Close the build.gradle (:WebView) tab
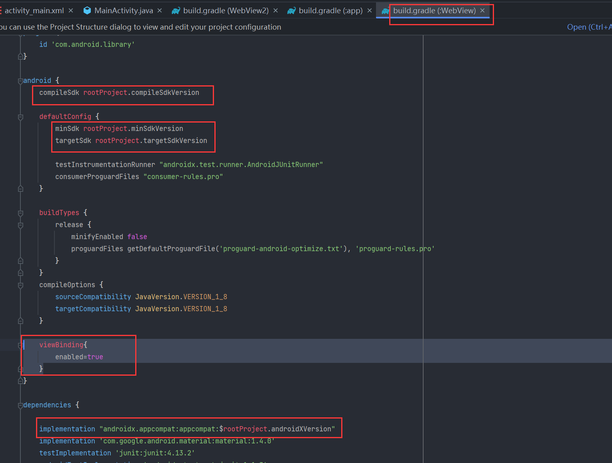Image resolution: width=612 pixels, height=463 pixels. tap(482, 10)
